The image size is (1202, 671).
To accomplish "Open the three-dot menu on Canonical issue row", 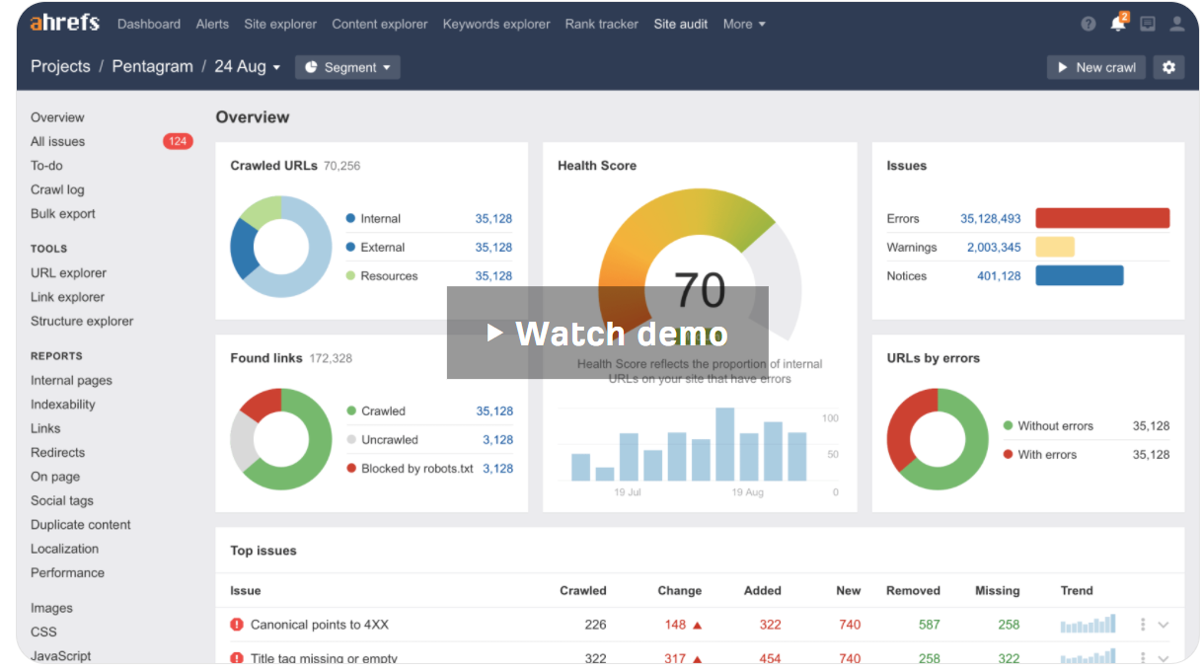I will (x=1142, y=625).
